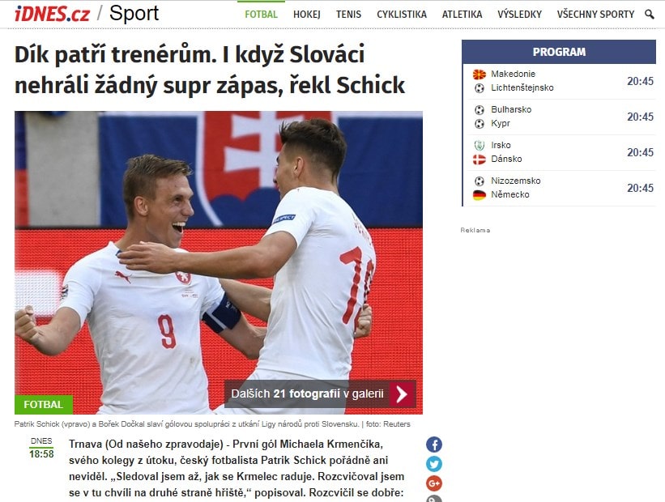Click the Makedonie flag icon
665x502 pixels.
coord(480,74)
